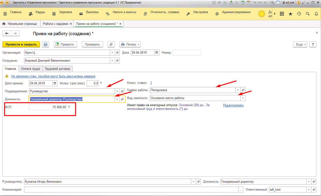The image size is (321, 196).
Task: Expand the Подразделение dropdown
Action: 117,91
